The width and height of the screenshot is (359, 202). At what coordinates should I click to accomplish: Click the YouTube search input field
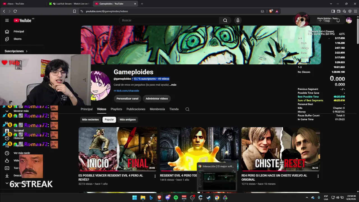[x=170, y=20]
